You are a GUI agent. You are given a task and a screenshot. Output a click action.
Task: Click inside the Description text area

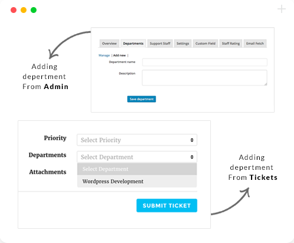point(204,78)
